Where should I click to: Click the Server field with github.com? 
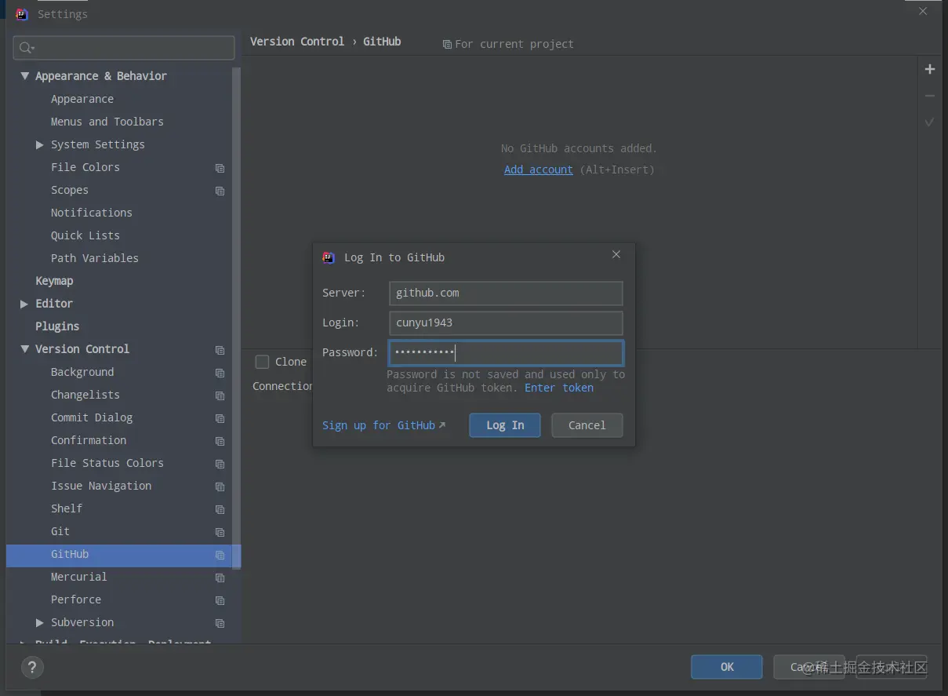pyautogui.click(x=506, y=293)
